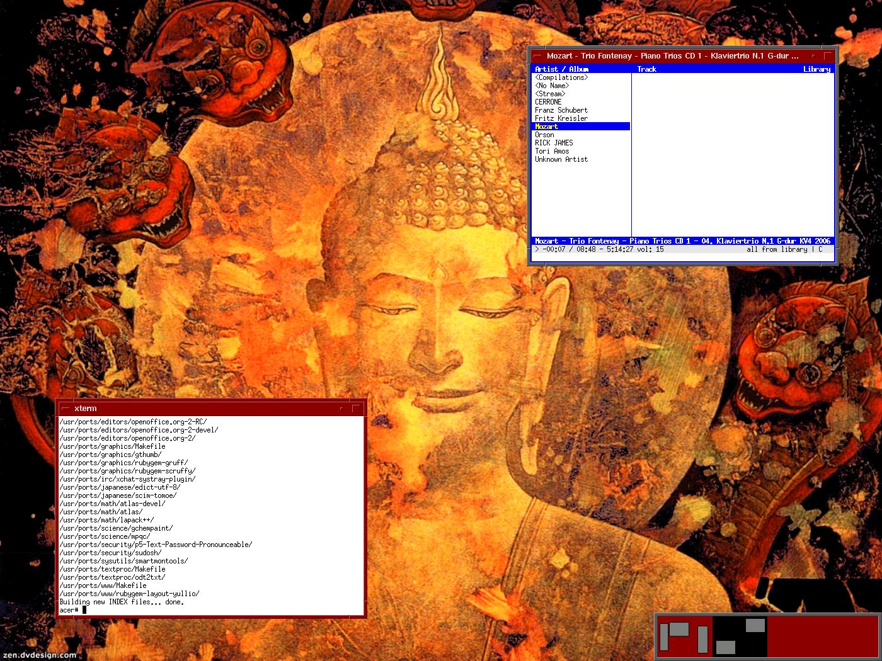
Task: Open the window menu button of the xterm window
Action: pyautogui.click(x=65, y=409)
